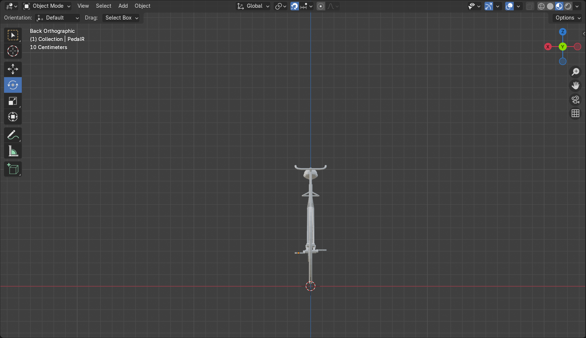Select the Rotate tool
The width and height of the screenshot is (586, 338).
coord(13,85)
